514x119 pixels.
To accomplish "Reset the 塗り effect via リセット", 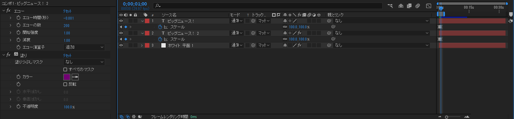I will point(67,55).
